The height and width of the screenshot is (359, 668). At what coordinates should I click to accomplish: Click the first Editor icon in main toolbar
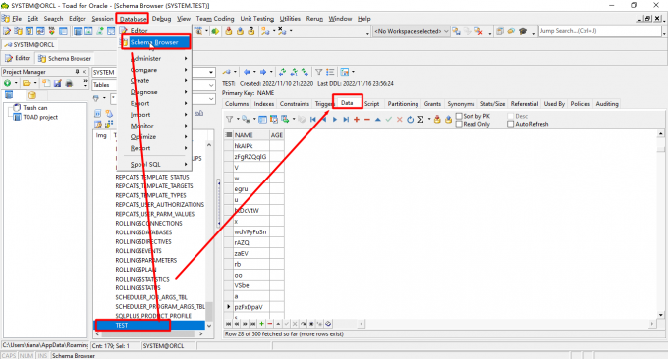7,31
